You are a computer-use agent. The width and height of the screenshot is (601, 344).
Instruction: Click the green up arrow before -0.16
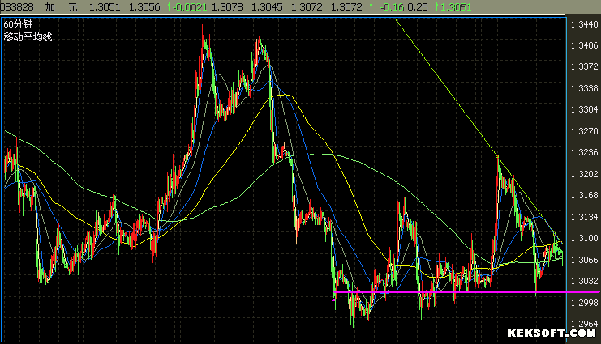(x=371, y=7)
